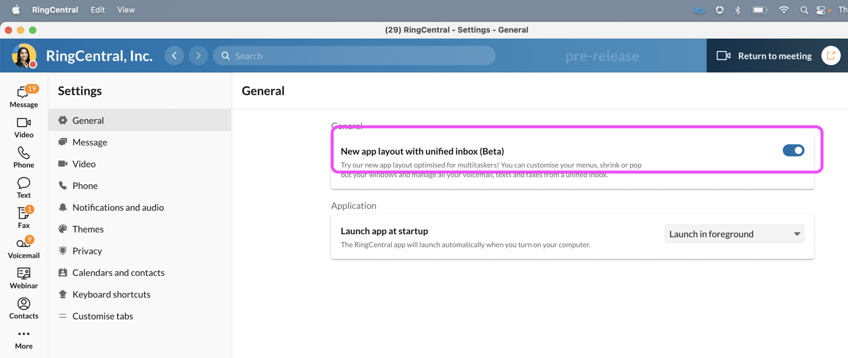Open the Voicemail icon

[24, 248]
